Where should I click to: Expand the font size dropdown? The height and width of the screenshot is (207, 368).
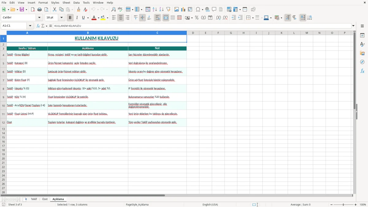[61, 18]
